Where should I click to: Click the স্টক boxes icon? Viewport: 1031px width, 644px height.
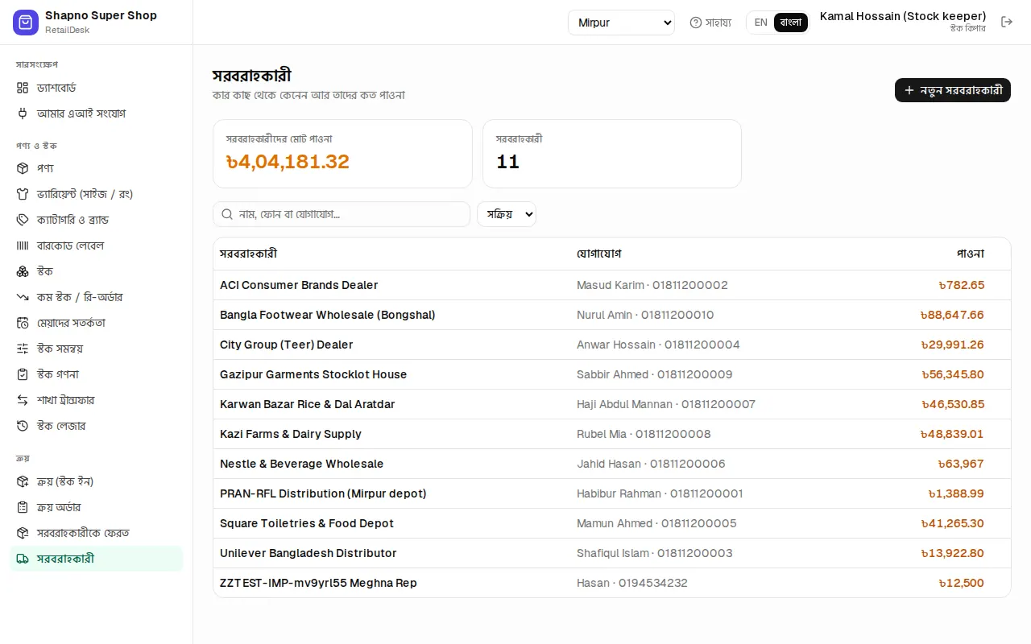pyautogui.click(x=23, y=271)
